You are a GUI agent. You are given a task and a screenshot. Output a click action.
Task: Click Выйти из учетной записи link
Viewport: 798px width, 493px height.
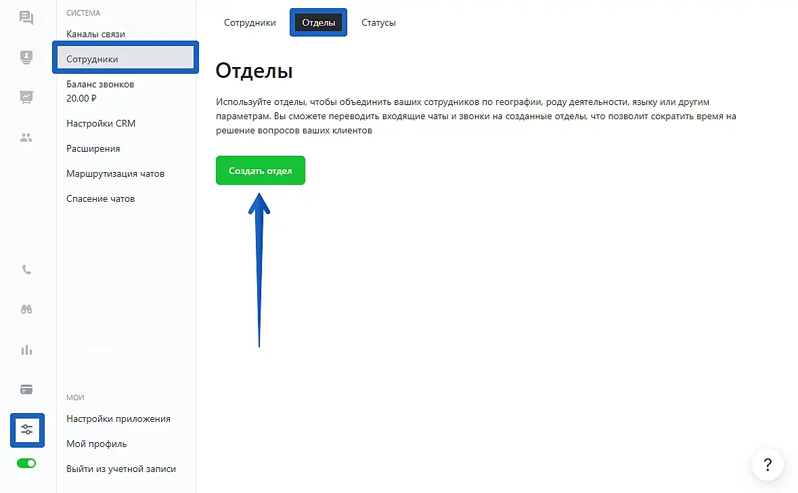(x=120, y=469)
